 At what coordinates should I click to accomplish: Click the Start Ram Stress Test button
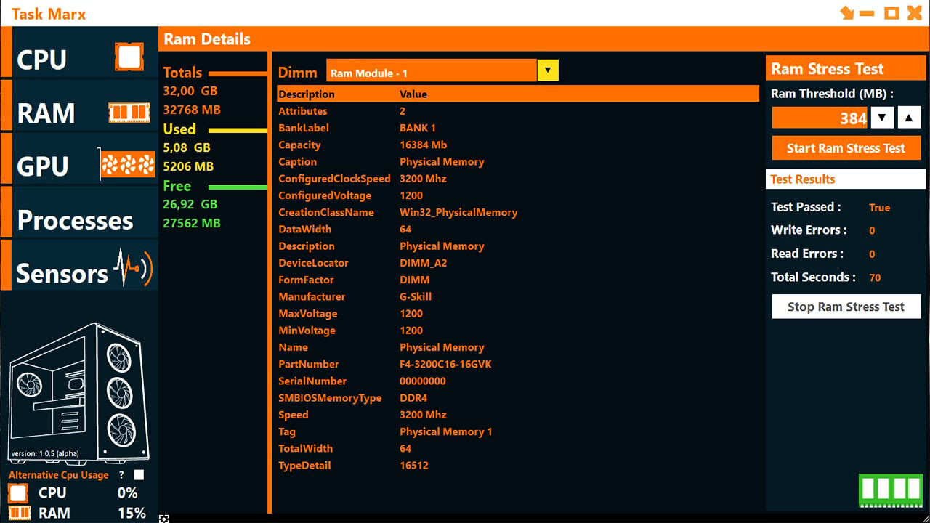(845, 147)
